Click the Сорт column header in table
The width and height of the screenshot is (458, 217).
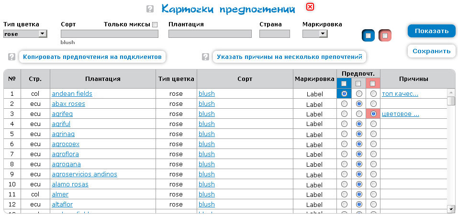click(x=245, y=79)
